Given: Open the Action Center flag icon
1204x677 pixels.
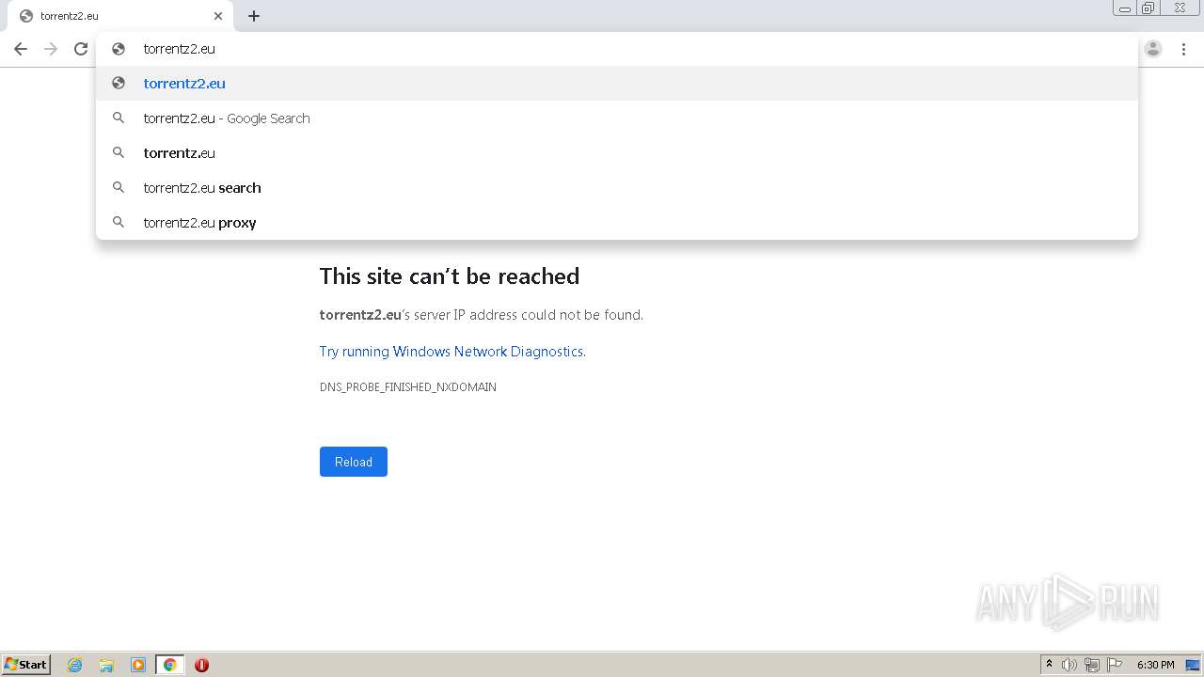Looking at the screenshot, I should pos(1115,665).
